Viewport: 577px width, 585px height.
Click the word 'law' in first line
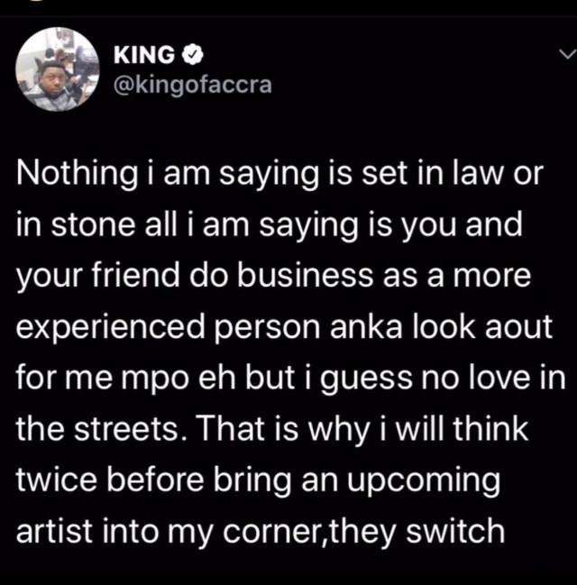476,174
